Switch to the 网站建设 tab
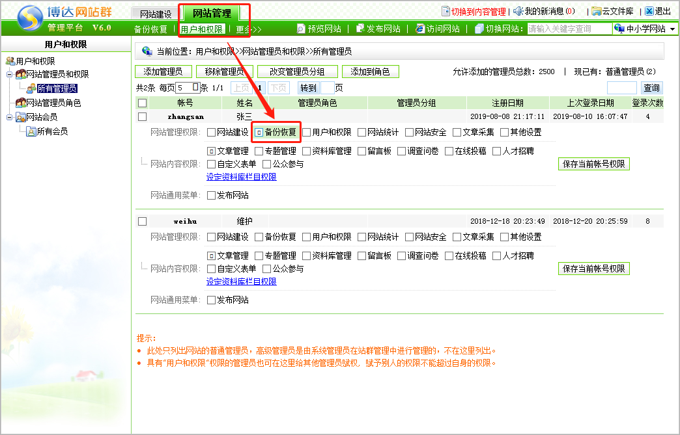680x435 pixels. coord(156,14)
